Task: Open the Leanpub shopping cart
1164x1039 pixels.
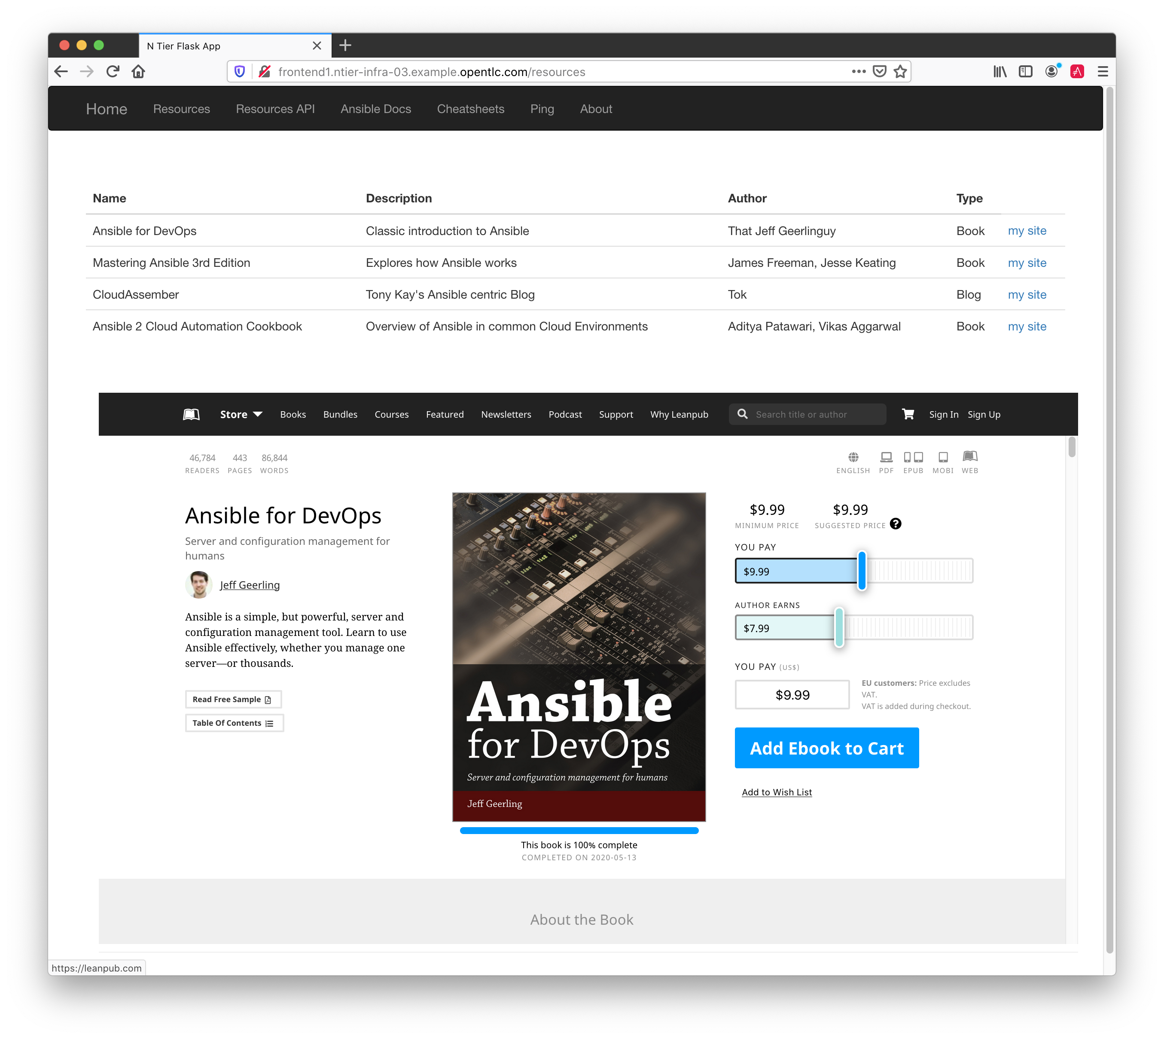Action: click(908, 414)
